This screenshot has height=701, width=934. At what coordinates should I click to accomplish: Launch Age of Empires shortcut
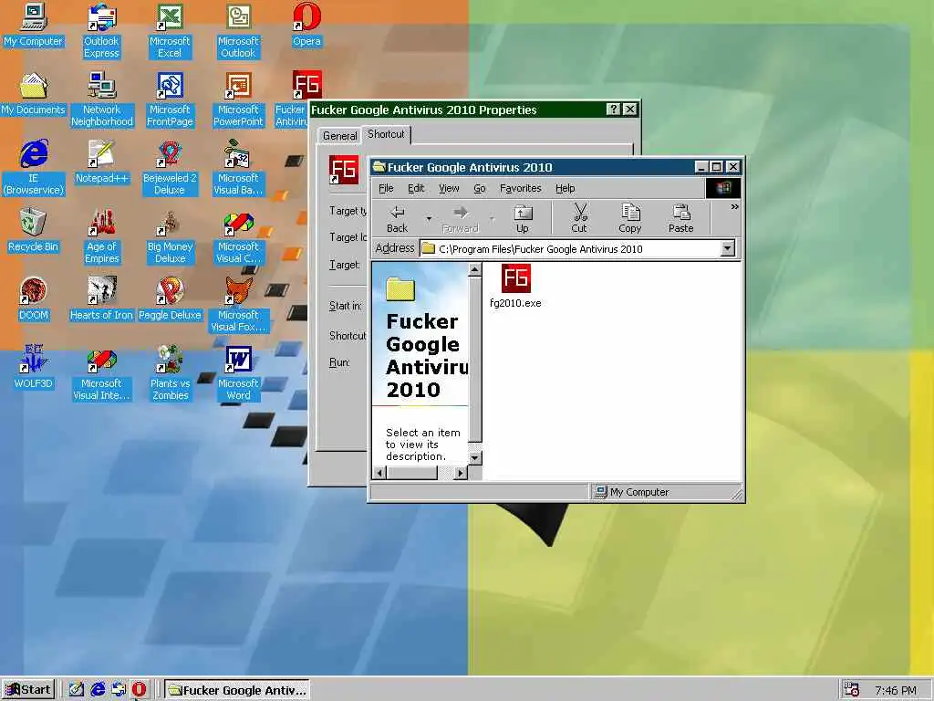[101, 236]
